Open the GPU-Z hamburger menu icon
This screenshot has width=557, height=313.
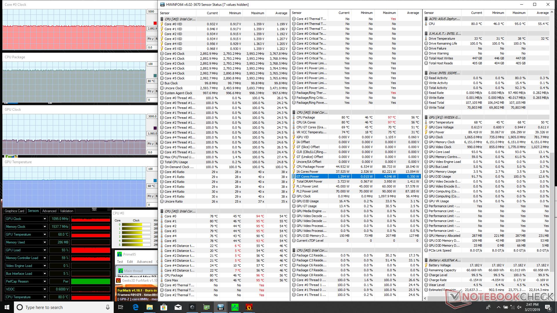(x=109, y=210)
